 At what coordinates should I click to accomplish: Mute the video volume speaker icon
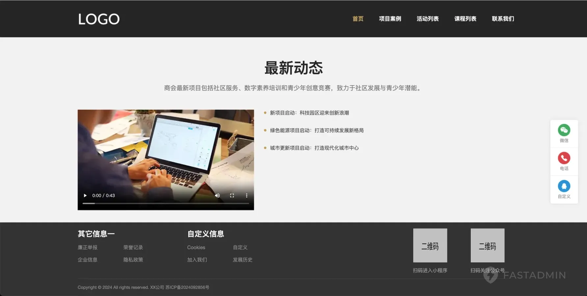click(x=217, y=195)
